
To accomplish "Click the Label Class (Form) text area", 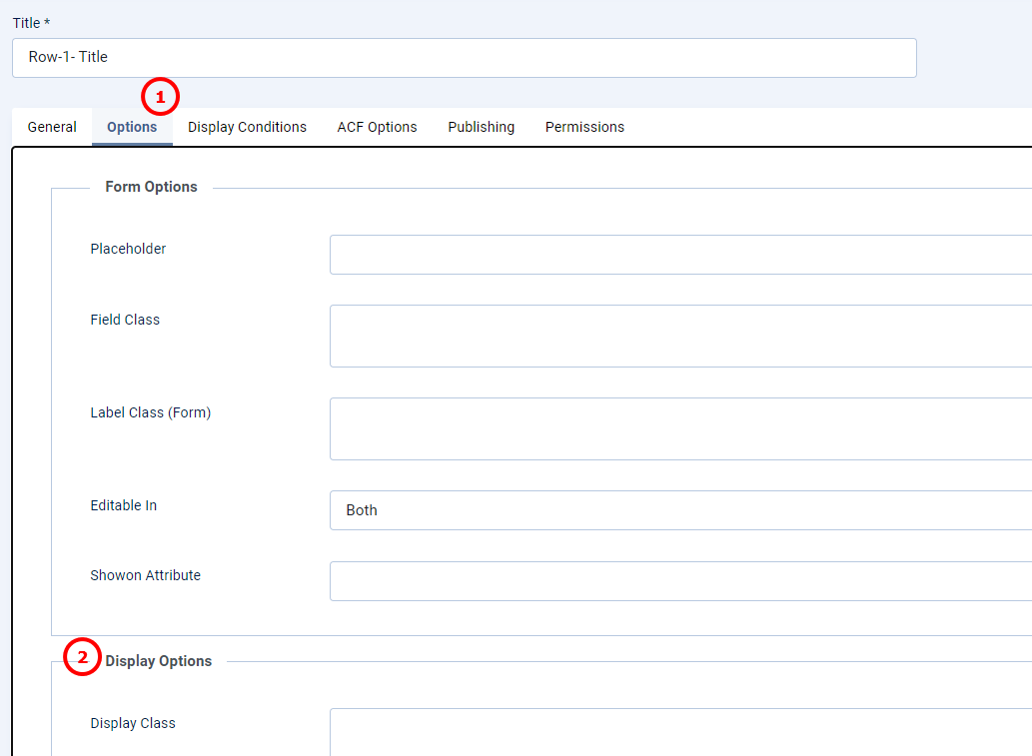I will click(x=680, y=429).
